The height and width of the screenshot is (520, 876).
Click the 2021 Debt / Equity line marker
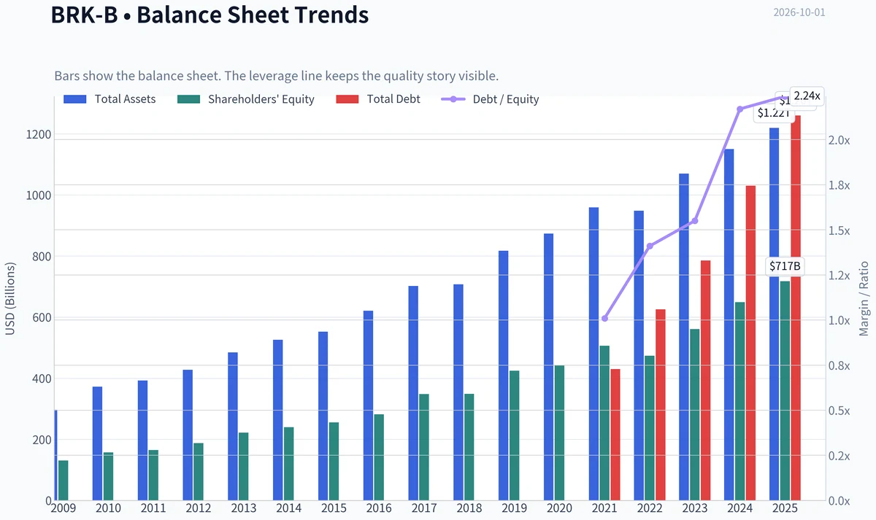pyautogui.click(x=604, y=319)
